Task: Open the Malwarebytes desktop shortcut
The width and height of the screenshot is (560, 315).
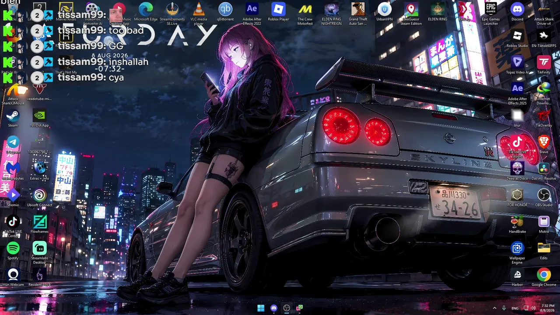Action: (13, 171)
